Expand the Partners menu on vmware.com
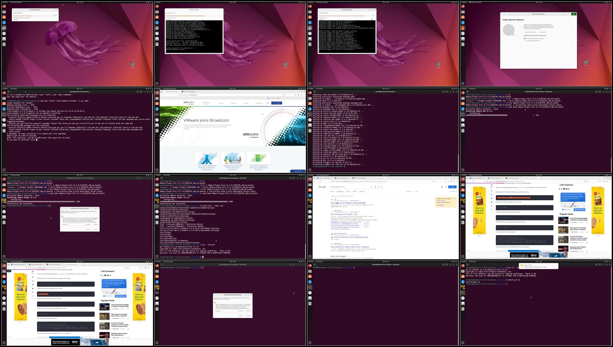The image size is (613, 347). pos(246,103)
